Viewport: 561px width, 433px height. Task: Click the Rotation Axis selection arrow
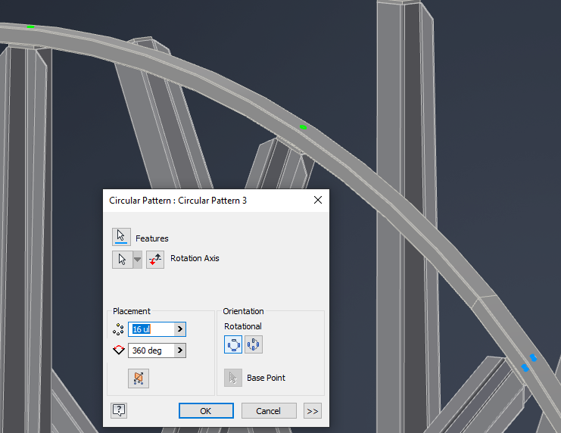click(x=123, y=260)
